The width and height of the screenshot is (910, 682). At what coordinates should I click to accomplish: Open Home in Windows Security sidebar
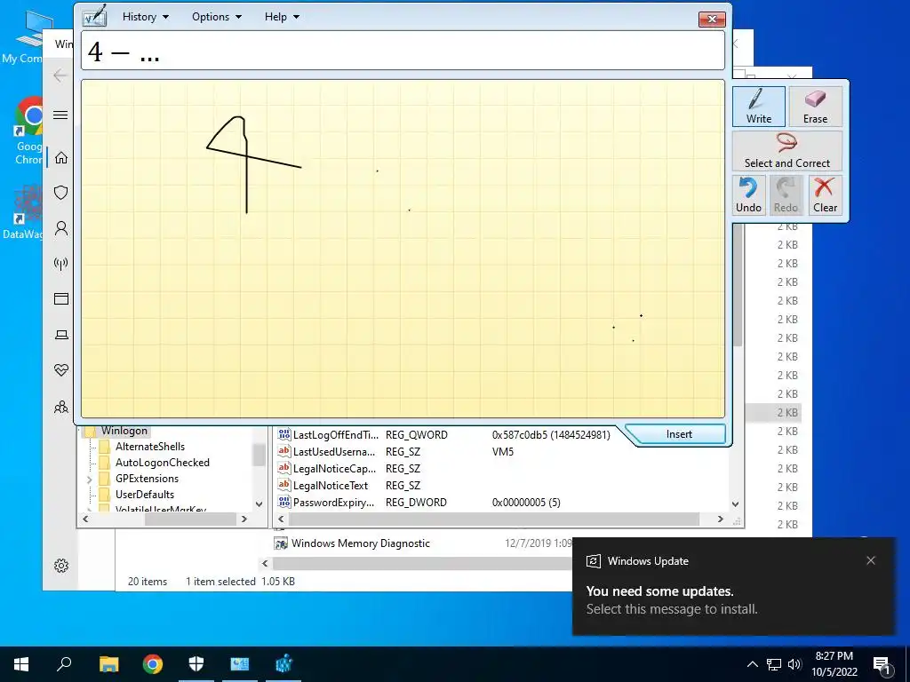pos(61,158)
